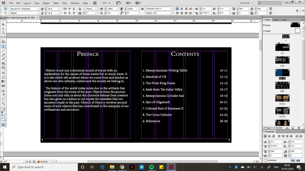The image size is (305, 171).
Task: Select the Zoom magnifier tool
Action: click(3, 103)
